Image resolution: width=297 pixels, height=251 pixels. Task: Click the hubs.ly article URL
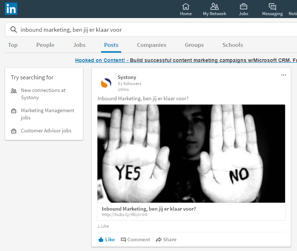(x=125, y=215)
